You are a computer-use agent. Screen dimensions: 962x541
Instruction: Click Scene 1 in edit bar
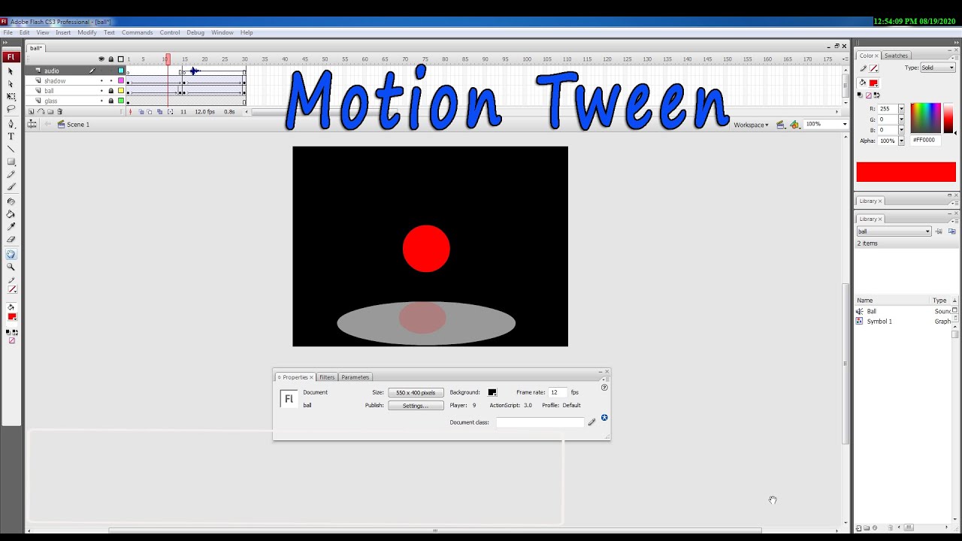coord(78,125)
